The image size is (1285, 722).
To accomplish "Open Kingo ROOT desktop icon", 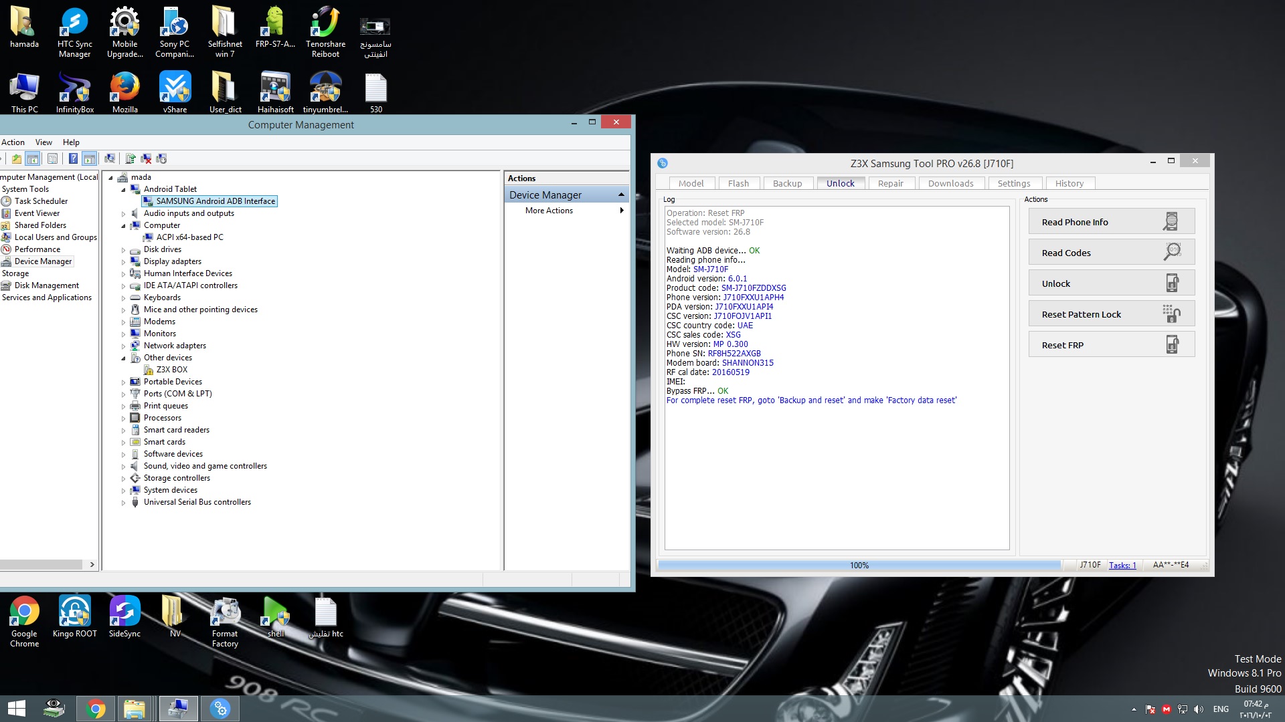I will 74,616.
